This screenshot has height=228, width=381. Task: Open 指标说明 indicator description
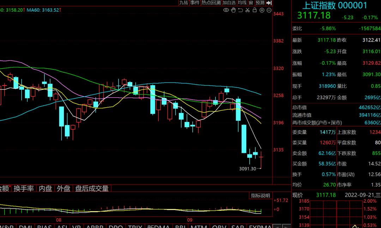click(260, 196)
